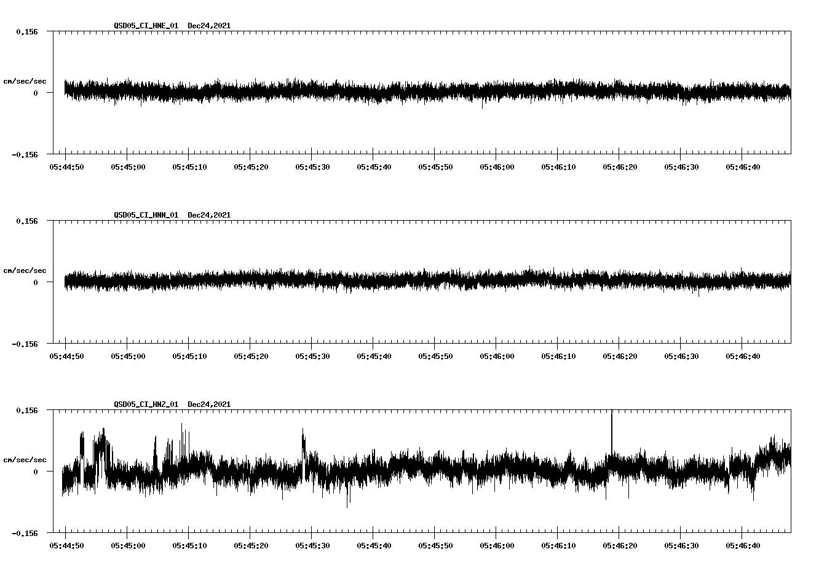835x568 pixels.
Task: Click the 0.156 upper limit on HNZ plot
Action: pos(27,410)
